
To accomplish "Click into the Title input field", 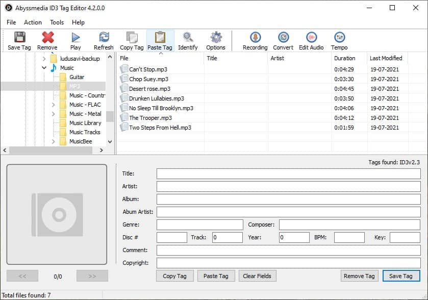I will coord(289,173).
